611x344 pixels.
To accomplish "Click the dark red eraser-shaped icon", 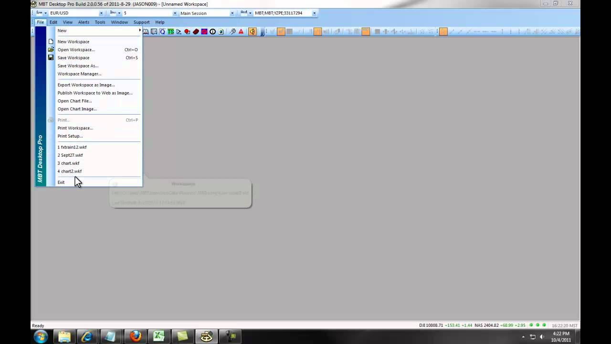I will (x=196, y=32).
